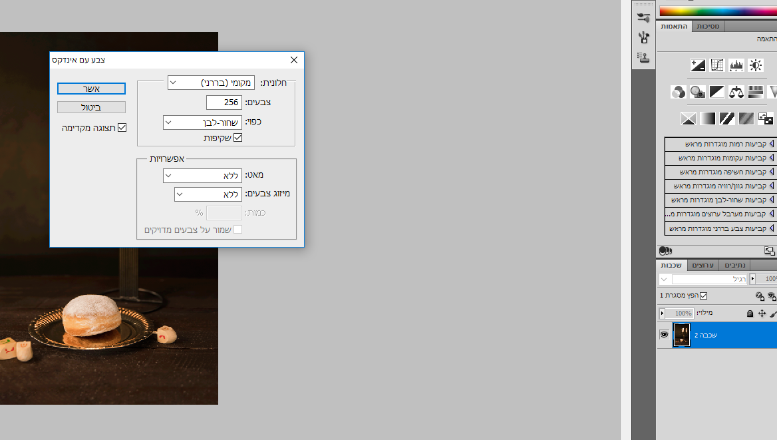Add a Threshold adjustment with the diagonal stripe icon
777x440 pixels.
(727, 118)
